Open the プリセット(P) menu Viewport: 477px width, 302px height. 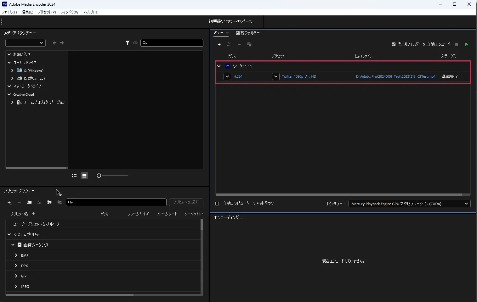(x=47, y=12)
